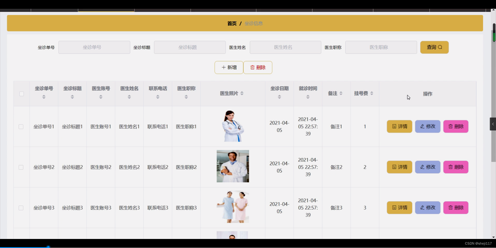Go to 首页 in the breadcrumb

(x=232, y=24)
